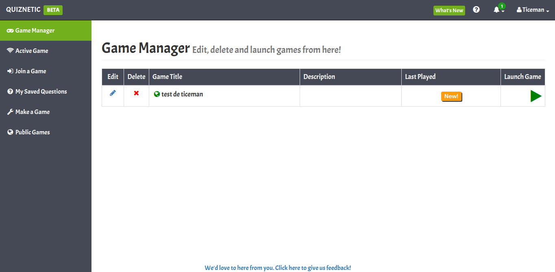The height and width of the screenshot is (272, 555).
Task: Click the Edit column header
Action: (113, 77)
